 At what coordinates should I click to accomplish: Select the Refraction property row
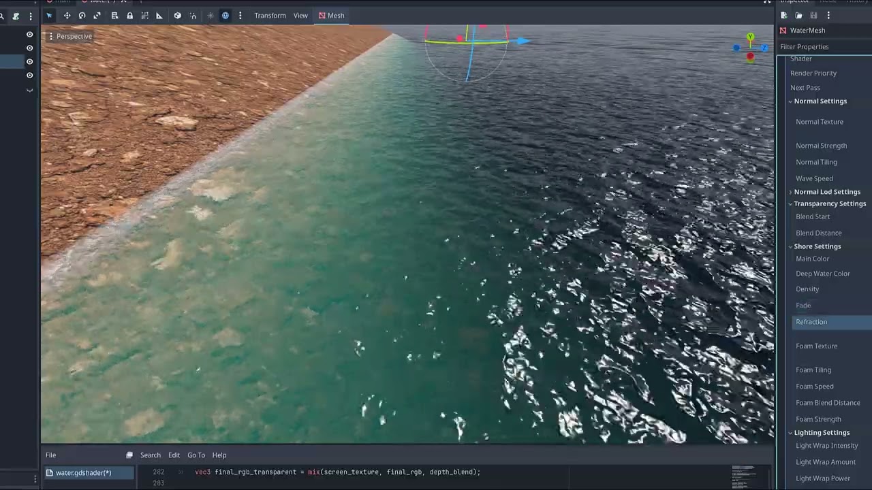coord(832,322)
